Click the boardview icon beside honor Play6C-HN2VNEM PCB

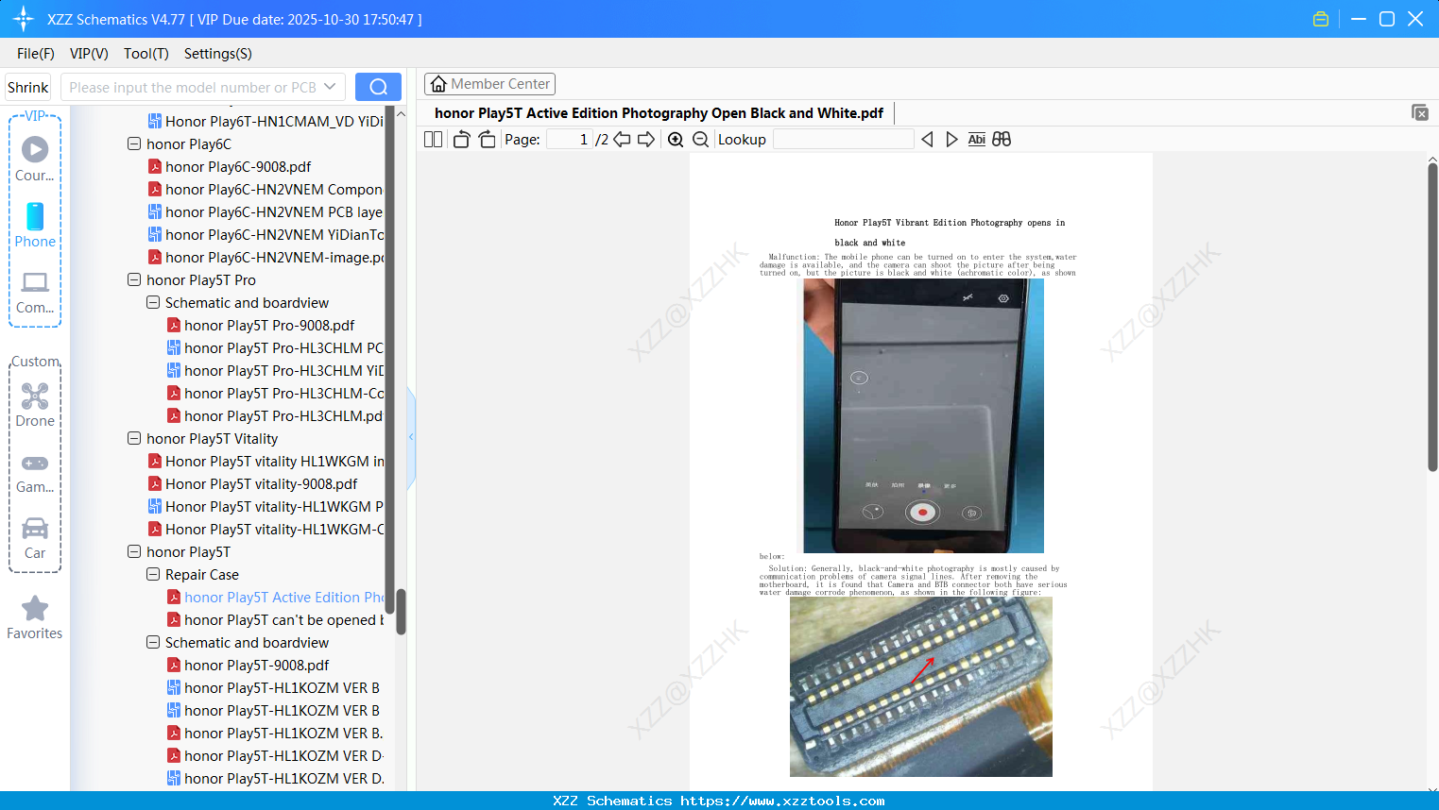click(x=155, y=211)
